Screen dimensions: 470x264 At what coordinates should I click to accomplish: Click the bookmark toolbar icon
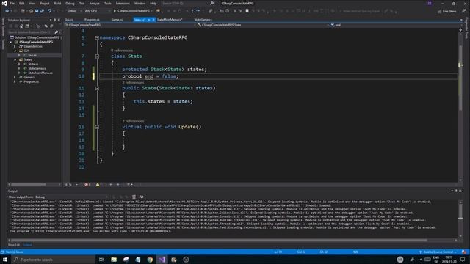pos(247,11)
